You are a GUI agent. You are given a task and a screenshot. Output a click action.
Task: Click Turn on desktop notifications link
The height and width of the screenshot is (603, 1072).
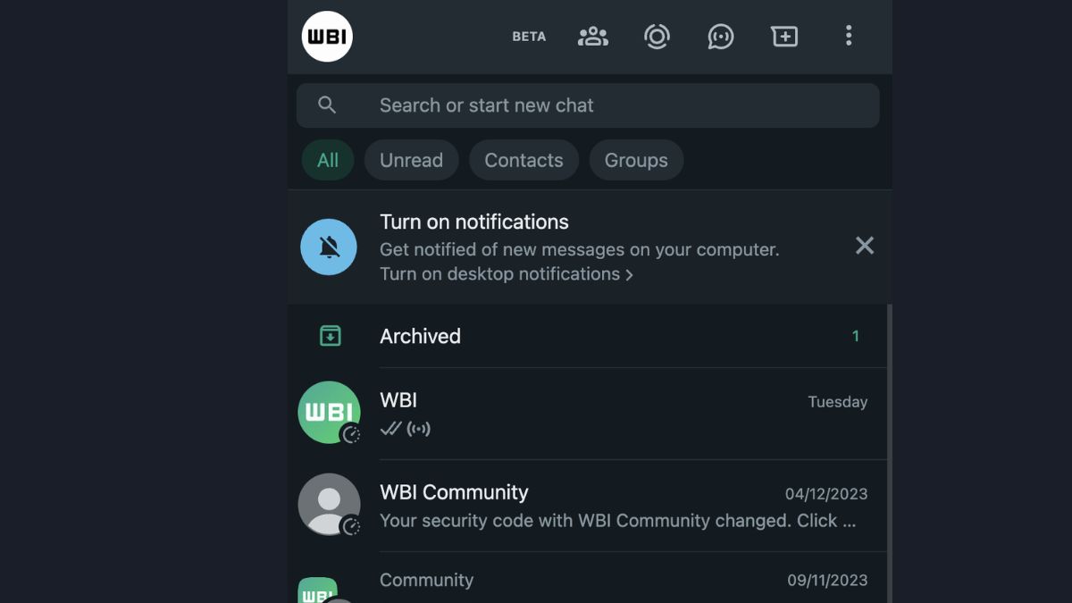tap(506, 274)
